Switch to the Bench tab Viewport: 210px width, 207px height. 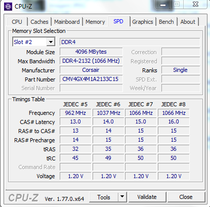point(166,22)
